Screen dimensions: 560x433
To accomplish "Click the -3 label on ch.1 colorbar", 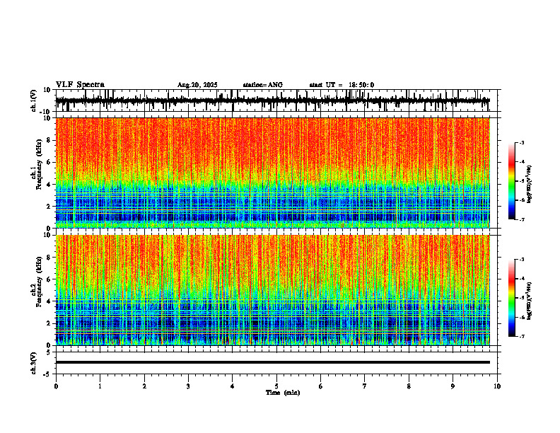I will [521, 143].
